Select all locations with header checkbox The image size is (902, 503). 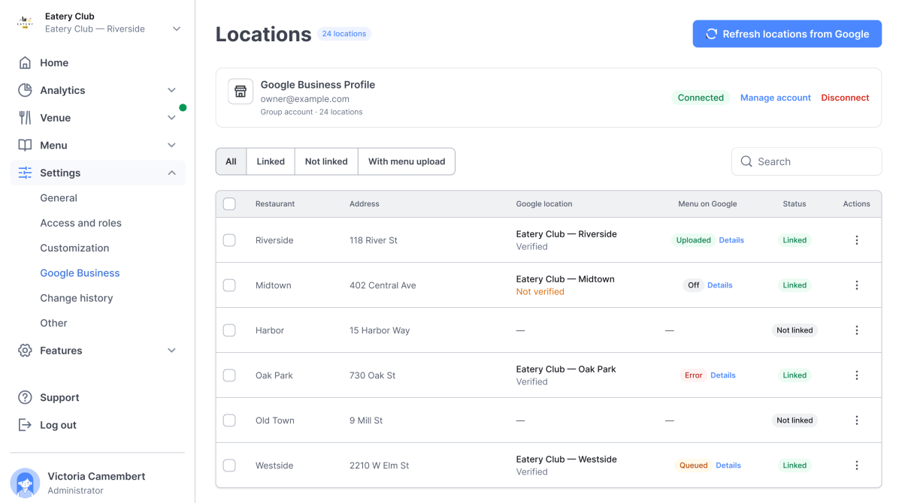(229, 204)
